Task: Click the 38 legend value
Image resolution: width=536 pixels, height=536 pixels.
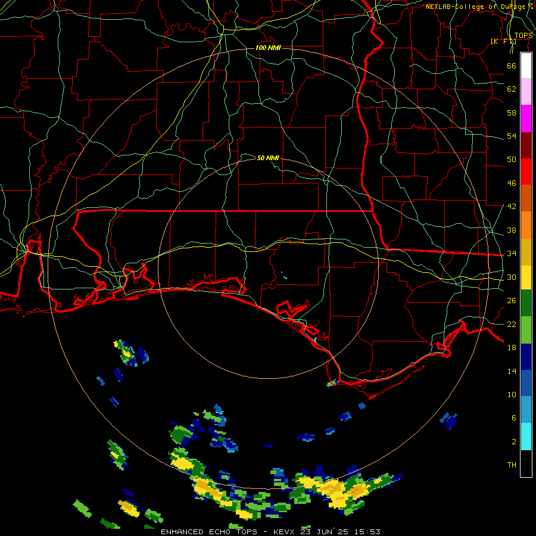Action: tap(512, 230)
